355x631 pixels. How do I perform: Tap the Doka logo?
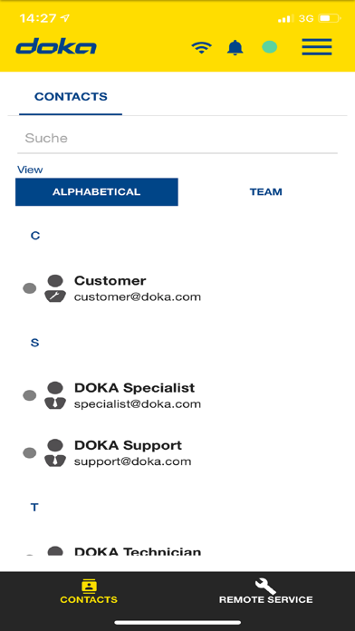(x=56, y=47)
